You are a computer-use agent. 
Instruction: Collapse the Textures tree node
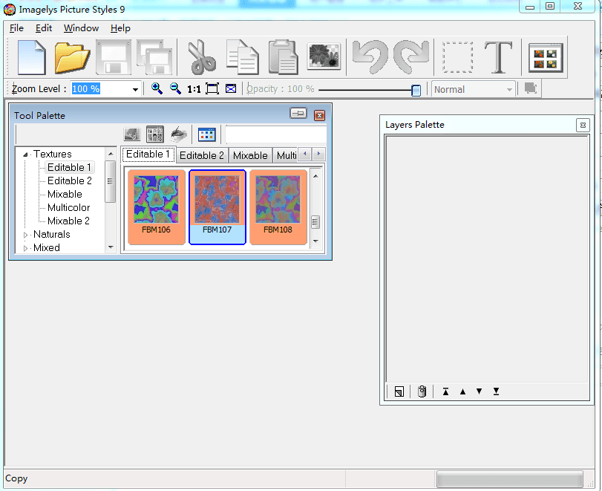(26, 155)
